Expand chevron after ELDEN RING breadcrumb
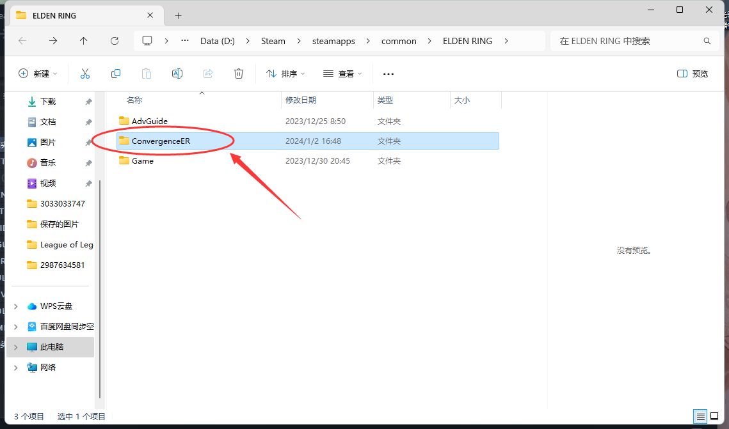The height and width of the screenshot is (429, 729). tap(506, 41)
